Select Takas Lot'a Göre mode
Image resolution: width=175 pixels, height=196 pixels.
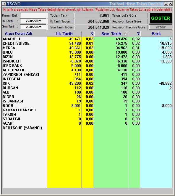pyautogui.click(x=129, y=15)
